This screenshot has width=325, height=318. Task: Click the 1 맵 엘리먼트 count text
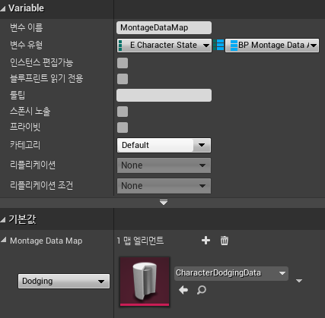click(x=140, y=241)
